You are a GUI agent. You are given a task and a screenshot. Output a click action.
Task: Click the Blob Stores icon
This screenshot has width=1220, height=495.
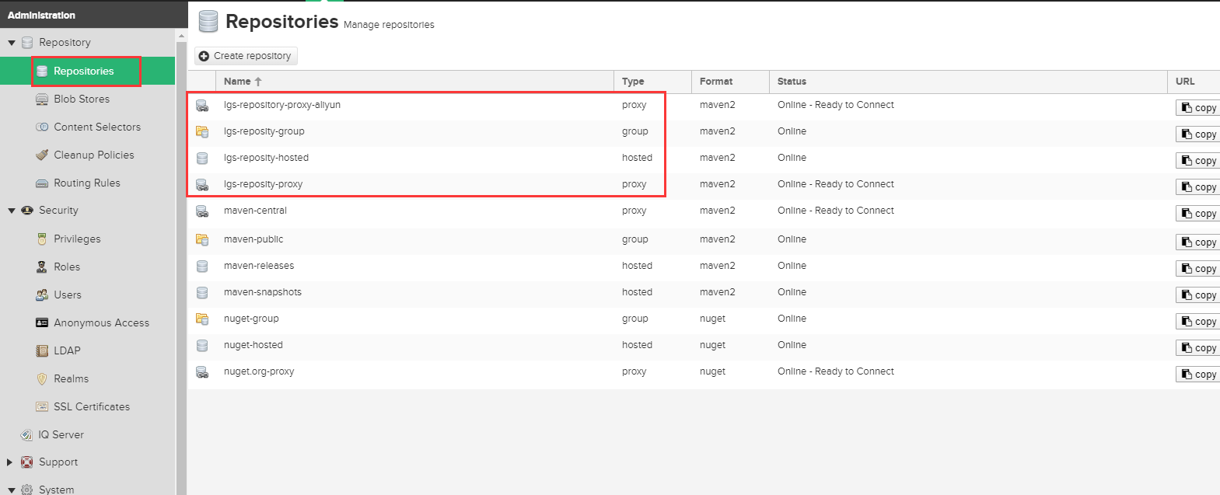(x=42, y=99)
